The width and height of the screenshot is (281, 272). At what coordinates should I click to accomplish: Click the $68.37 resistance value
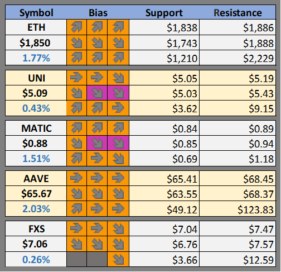(258, 194)
